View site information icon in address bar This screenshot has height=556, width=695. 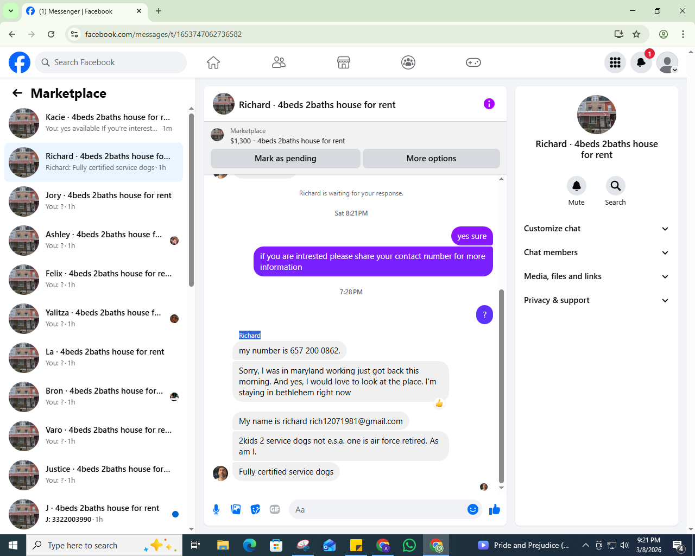pos(75,34)
